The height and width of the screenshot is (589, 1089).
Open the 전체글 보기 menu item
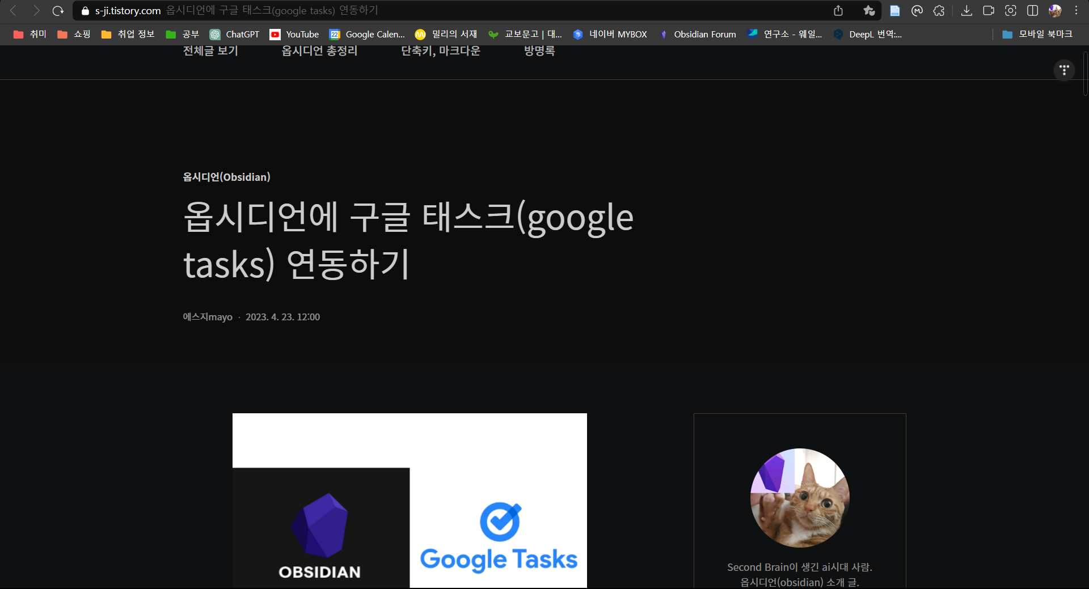pos(210,51)
